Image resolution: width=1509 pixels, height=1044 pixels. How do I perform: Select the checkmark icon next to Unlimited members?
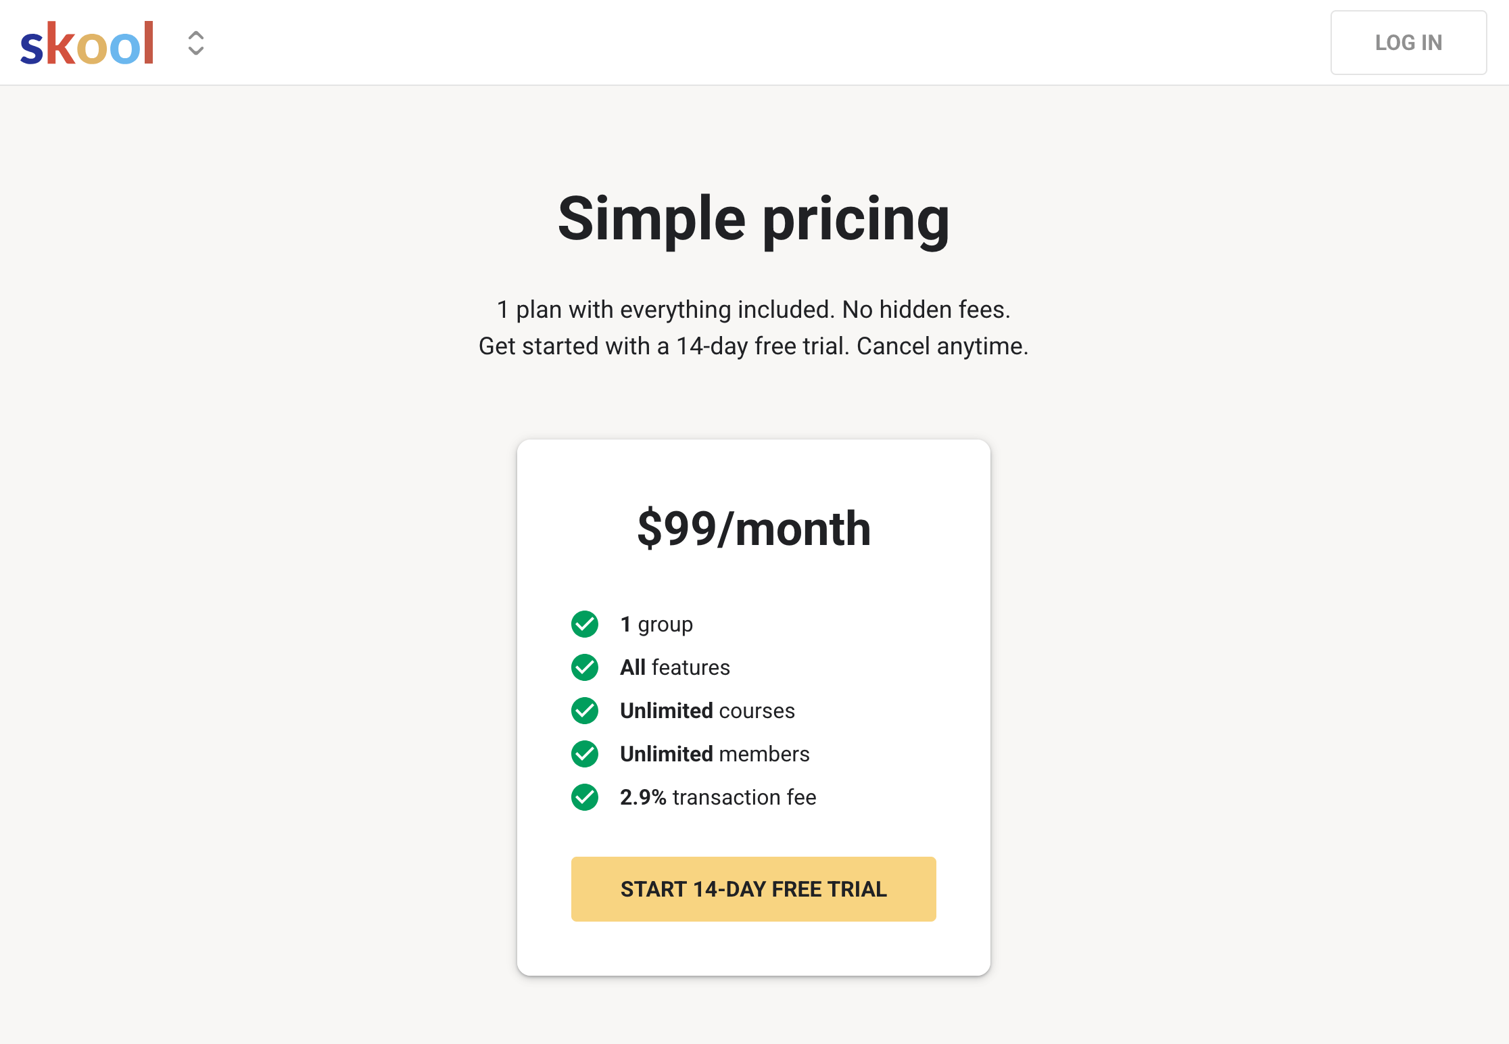585,754
